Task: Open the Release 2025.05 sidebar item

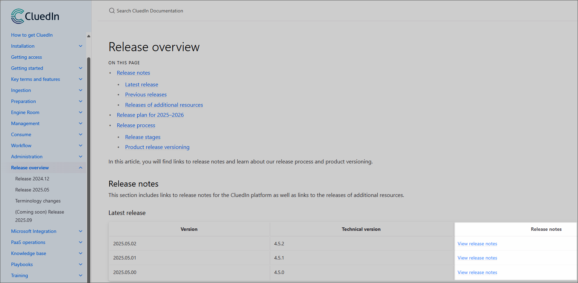Action: (32, 190)
